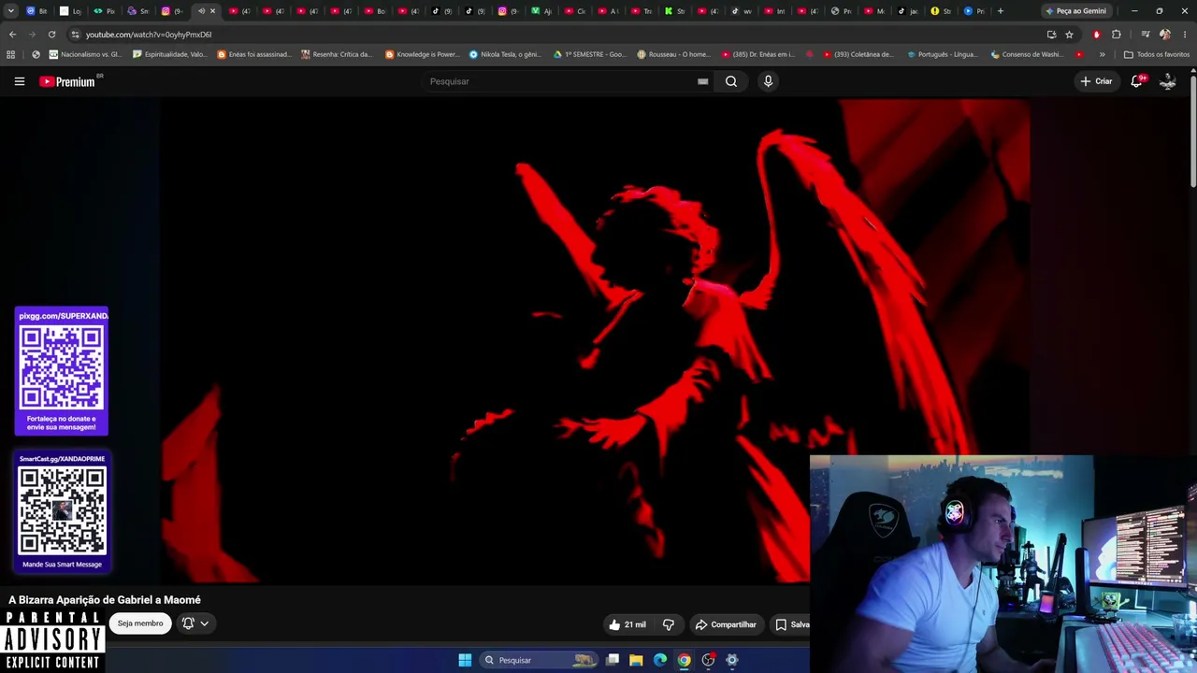Image resolution: width=1197 pixels, height=673 pixels.
Task: Expand the tab search dropdown arrow
Action: point(12,11)
